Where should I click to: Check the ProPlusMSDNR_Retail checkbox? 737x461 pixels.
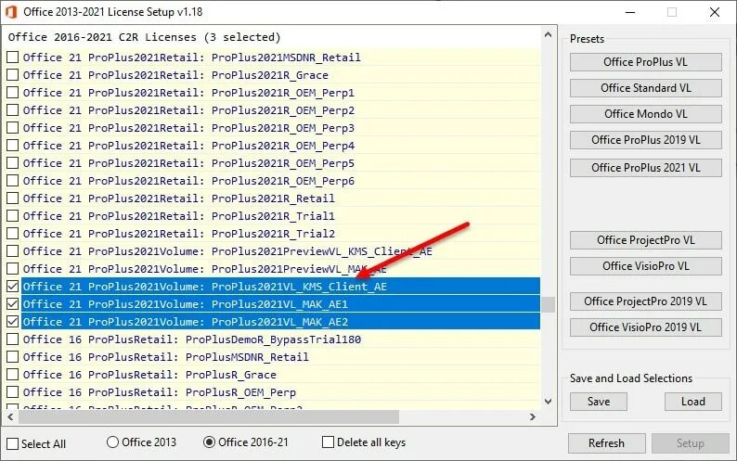[13, 357]
